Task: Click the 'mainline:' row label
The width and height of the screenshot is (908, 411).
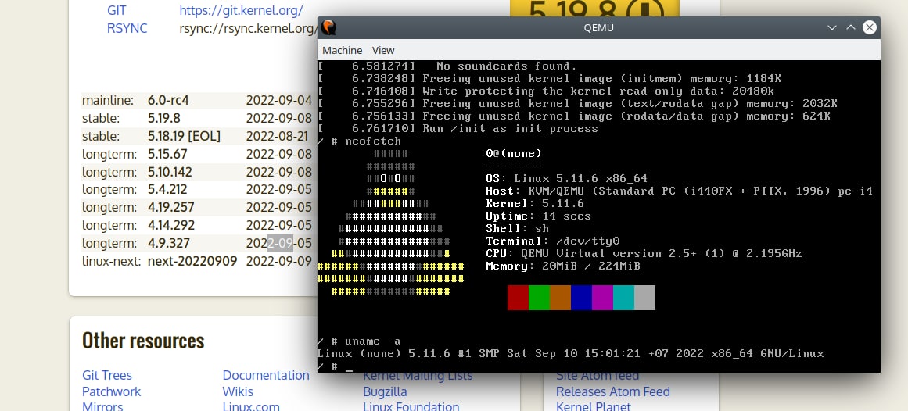Action: 108,100
